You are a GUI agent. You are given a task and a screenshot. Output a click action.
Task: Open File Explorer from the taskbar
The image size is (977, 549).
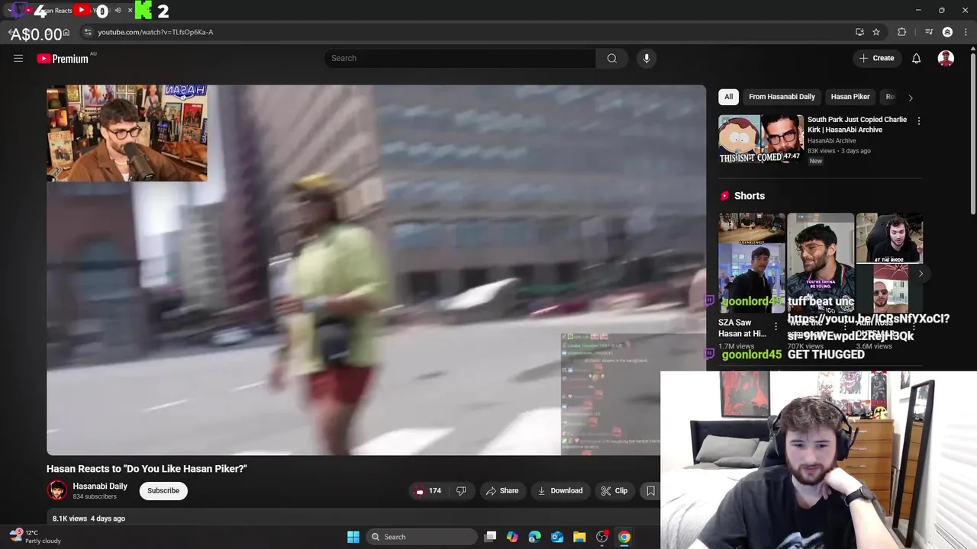579,537
